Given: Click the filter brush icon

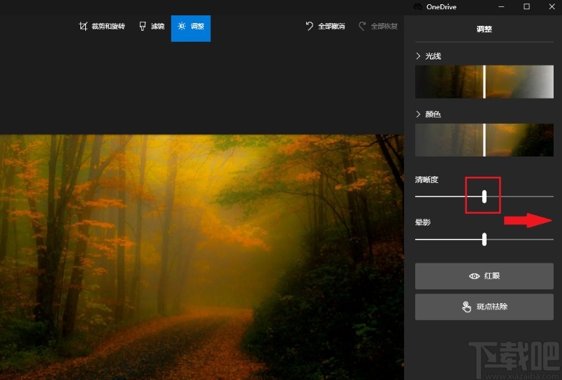Looking at the screenshot, I should [x=143, y=26].
